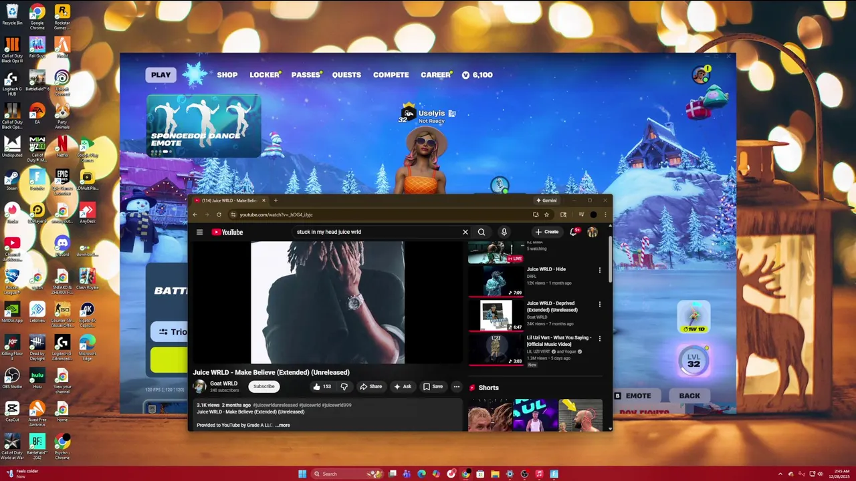Image resolution: width=856 pixels, height=481 pixels.
Task: Start YouTube voice search microphone
Action: [504, 232]
